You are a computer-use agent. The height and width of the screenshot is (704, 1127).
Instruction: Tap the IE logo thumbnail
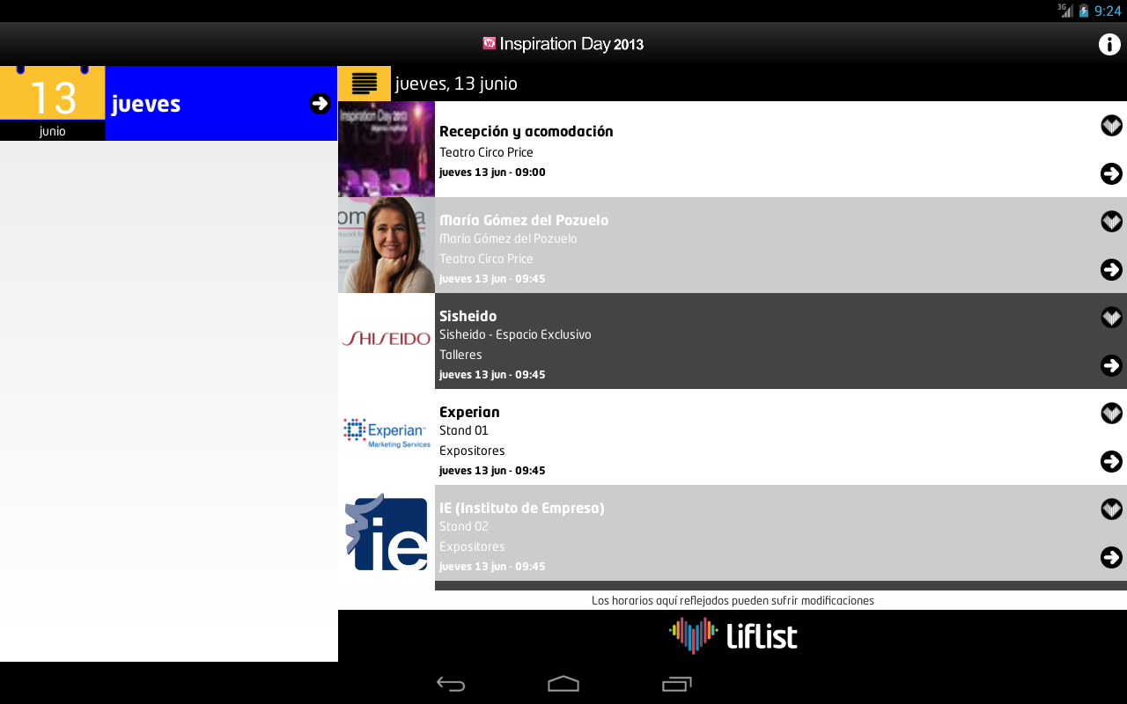[387, 532]
